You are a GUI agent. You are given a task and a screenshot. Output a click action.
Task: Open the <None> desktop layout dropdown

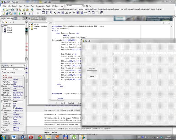(82, 6)
